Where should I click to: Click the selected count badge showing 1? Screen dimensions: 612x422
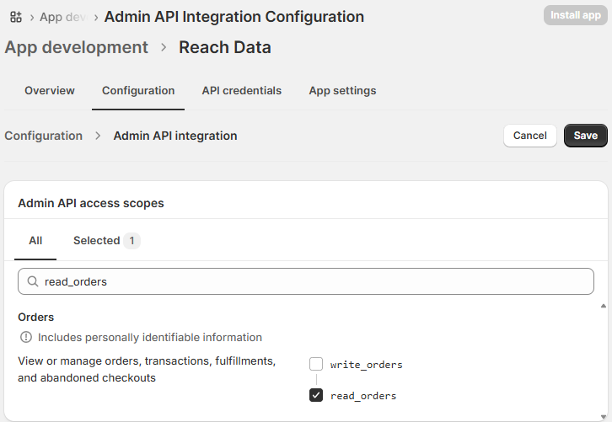point(132,241)
